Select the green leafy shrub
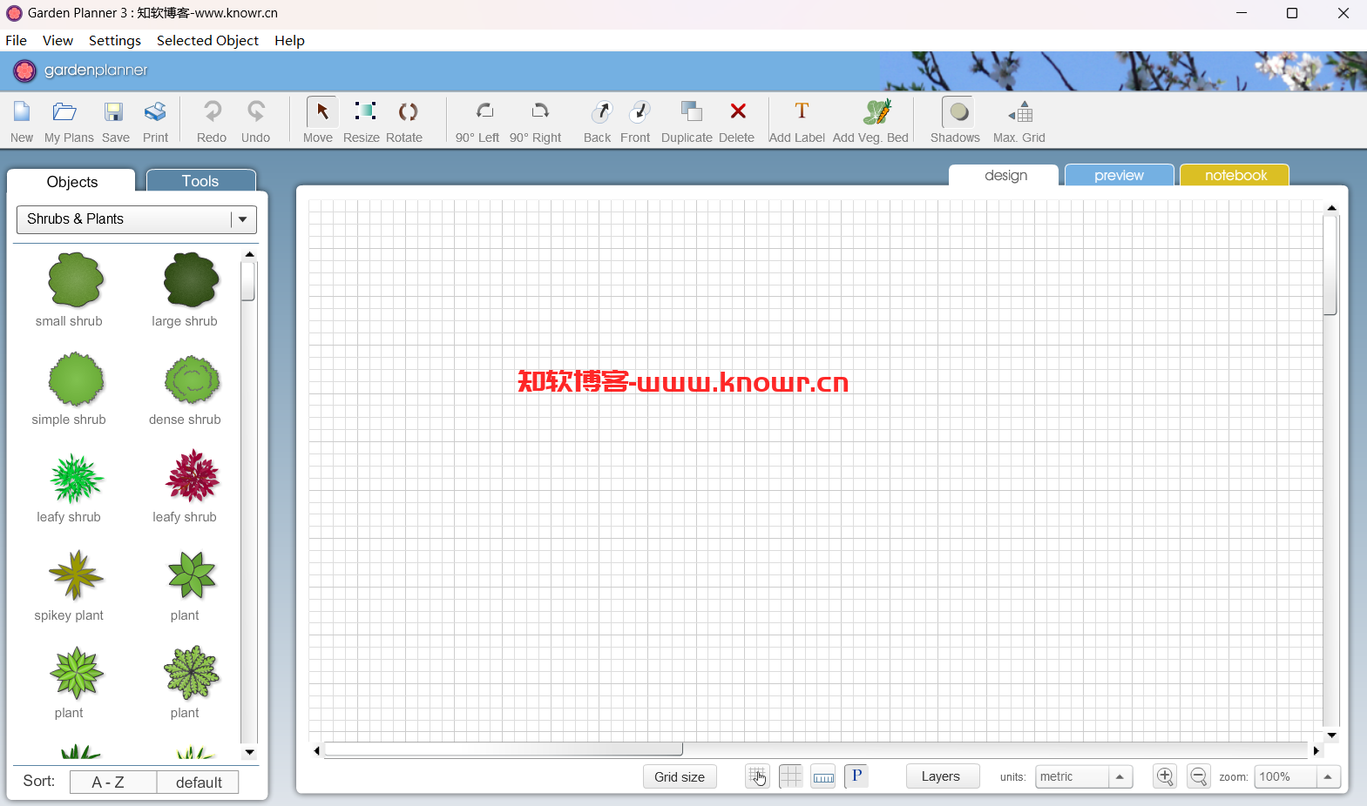The height and width of the screenshot is (806, 1367). [x=76, y=478]
